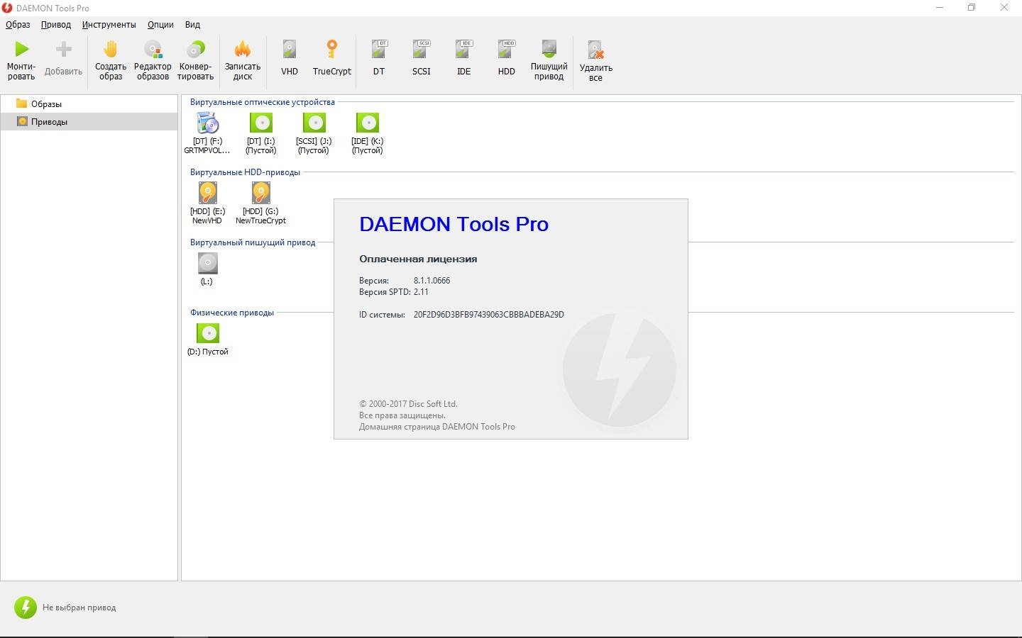Open the Image editor (Редактор образов)
The image size is (1022, 638).
click(153, 49)
